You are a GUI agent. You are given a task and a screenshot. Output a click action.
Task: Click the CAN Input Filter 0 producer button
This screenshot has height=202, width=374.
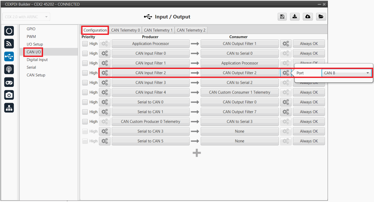coord(151,54)
